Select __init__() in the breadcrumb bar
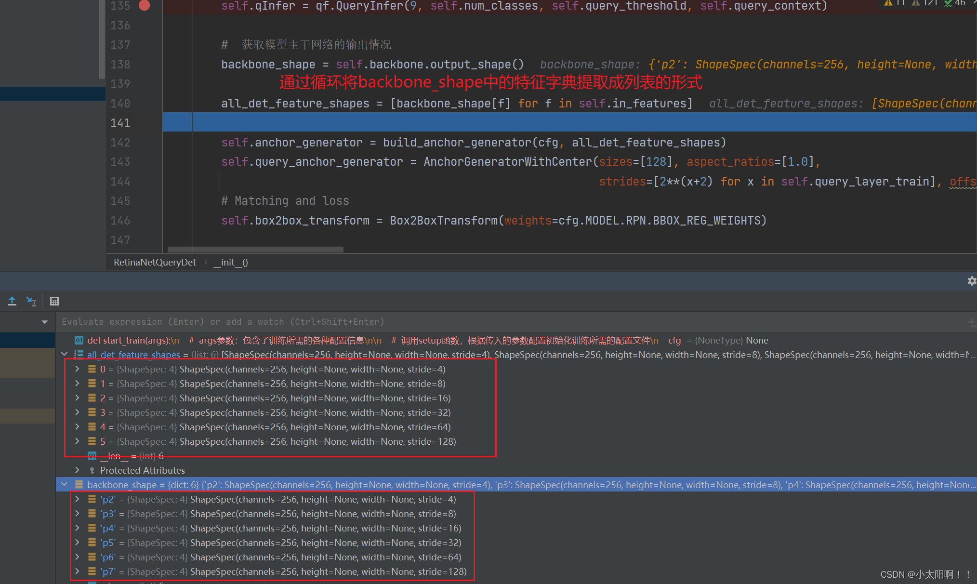Viewport: 977px width, 584px height. 231,262
